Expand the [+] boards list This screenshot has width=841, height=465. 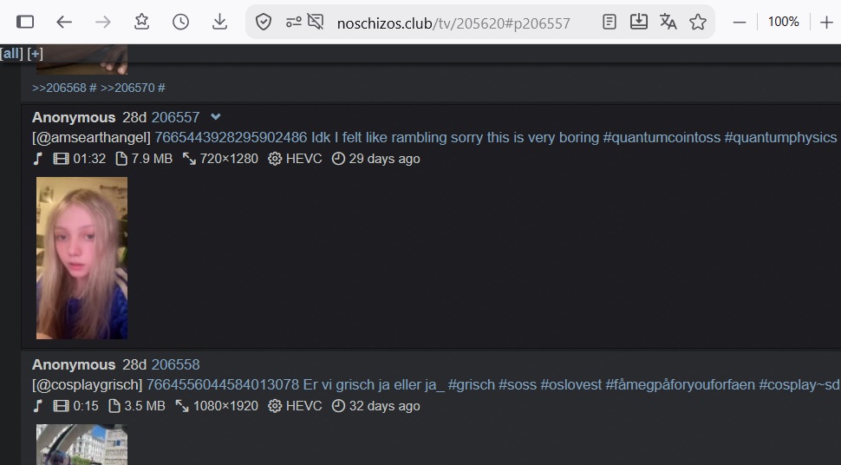coord(35,54)
